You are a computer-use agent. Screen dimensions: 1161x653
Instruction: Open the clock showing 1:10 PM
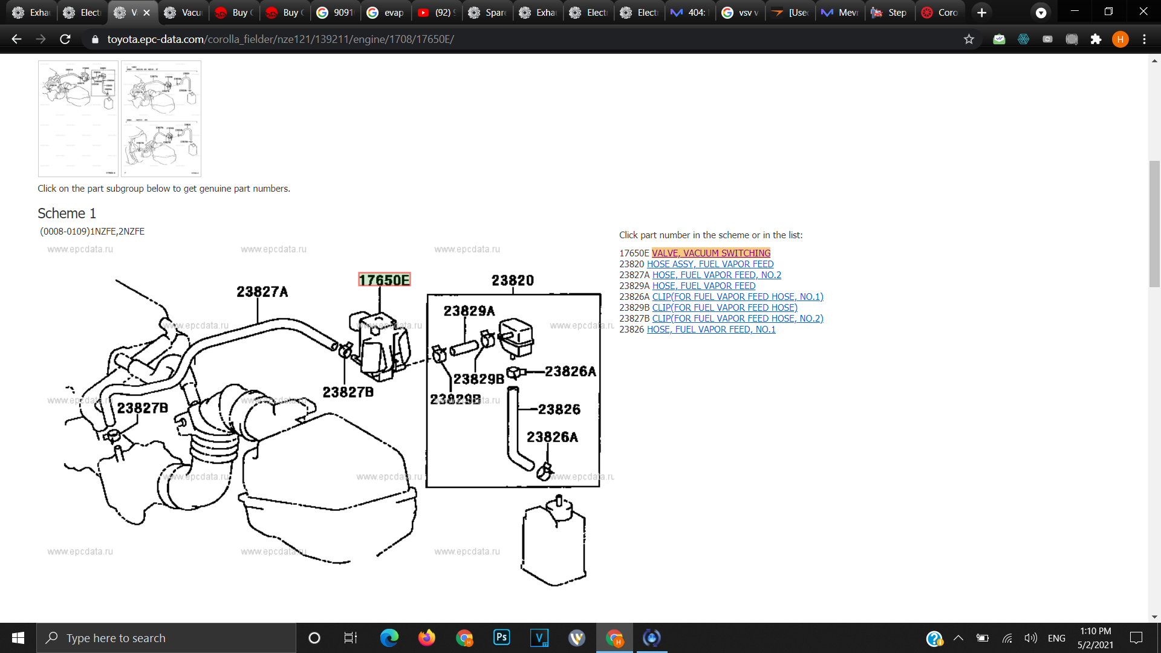[1095, 638]
